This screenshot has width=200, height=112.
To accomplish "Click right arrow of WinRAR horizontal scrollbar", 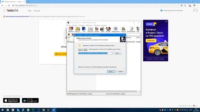I will 140,91.
